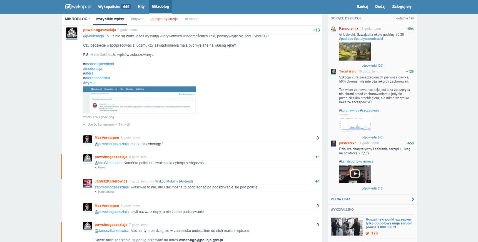Open odpowiedzi (29) replies
This screenshot has width=478, height=242.
[372, 66]
